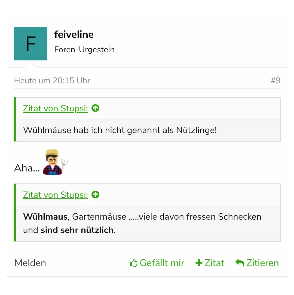Click the timestamp 'Heute um 20:15 Uhr'
This screenshot has height=295, width=294.
tap(52, 81)
